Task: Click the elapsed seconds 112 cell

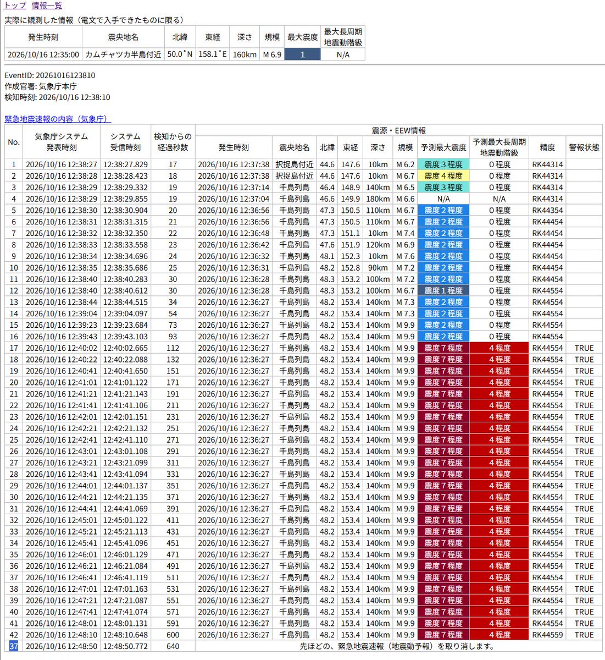Action: [x=173, y=348]
